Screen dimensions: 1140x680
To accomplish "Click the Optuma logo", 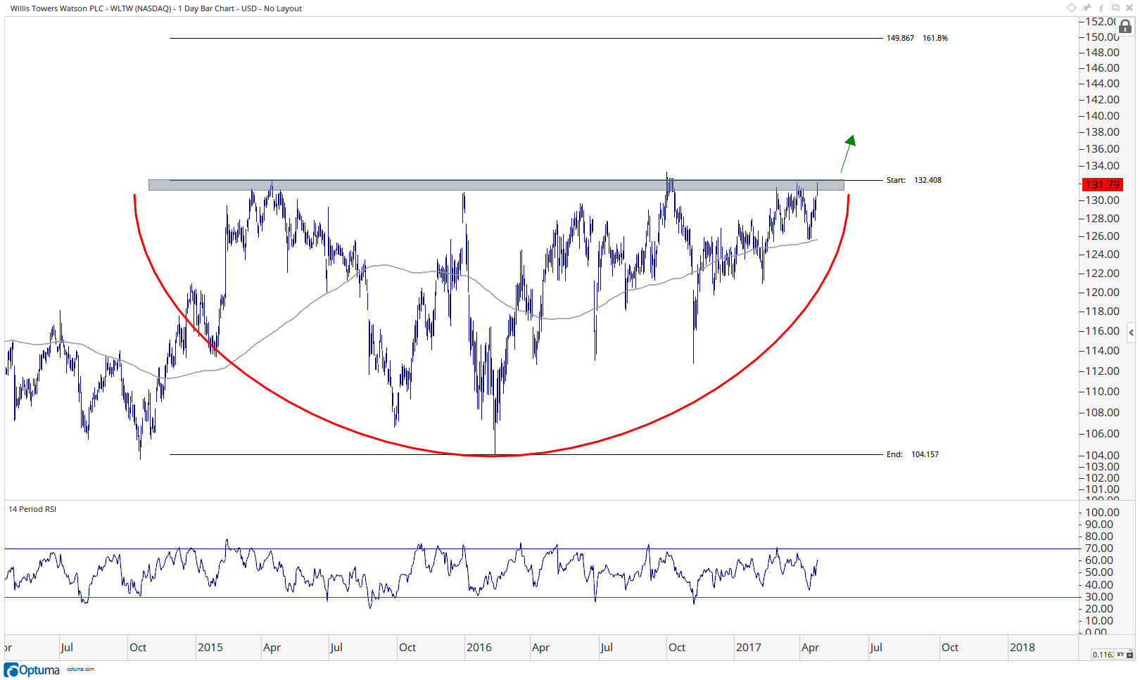I will pos(32,670).
